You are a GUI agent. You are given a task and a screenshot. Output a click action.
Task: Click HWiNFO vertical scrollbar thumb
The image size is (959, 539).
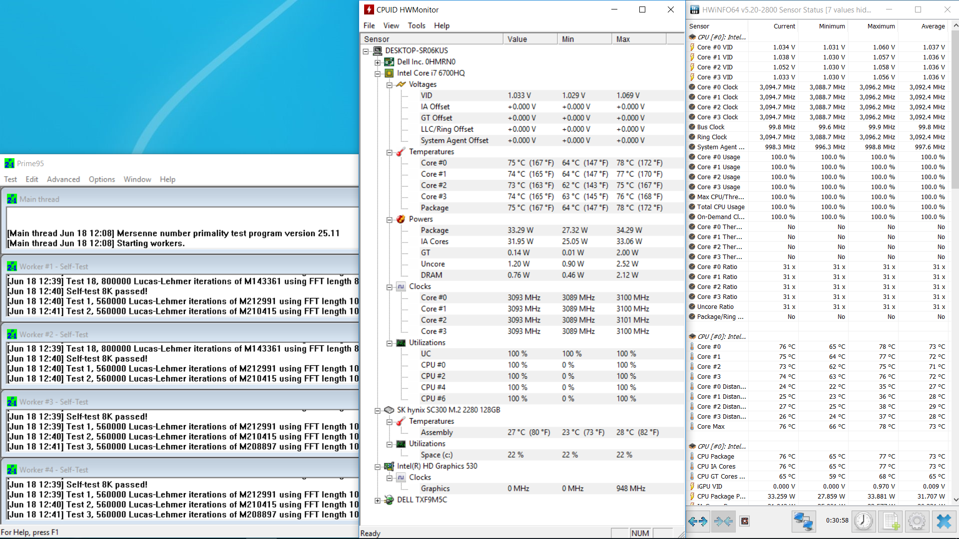pos(954,110)
